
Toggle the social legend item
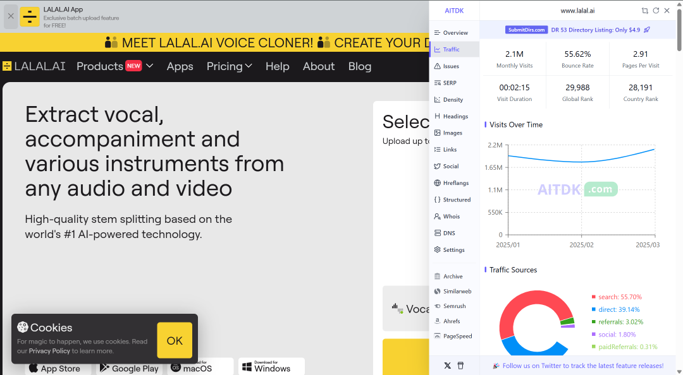(x=613, y=335)
